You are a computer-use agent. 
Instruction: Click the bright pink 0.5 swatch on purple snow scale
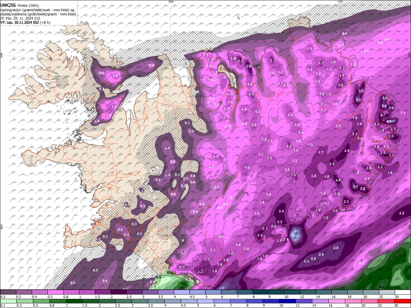[x=55, y=292]
